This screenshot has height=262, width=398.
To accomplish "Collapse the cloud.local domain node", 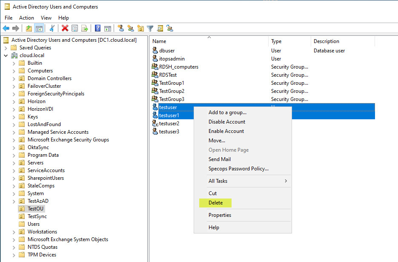I will [6, 55].
